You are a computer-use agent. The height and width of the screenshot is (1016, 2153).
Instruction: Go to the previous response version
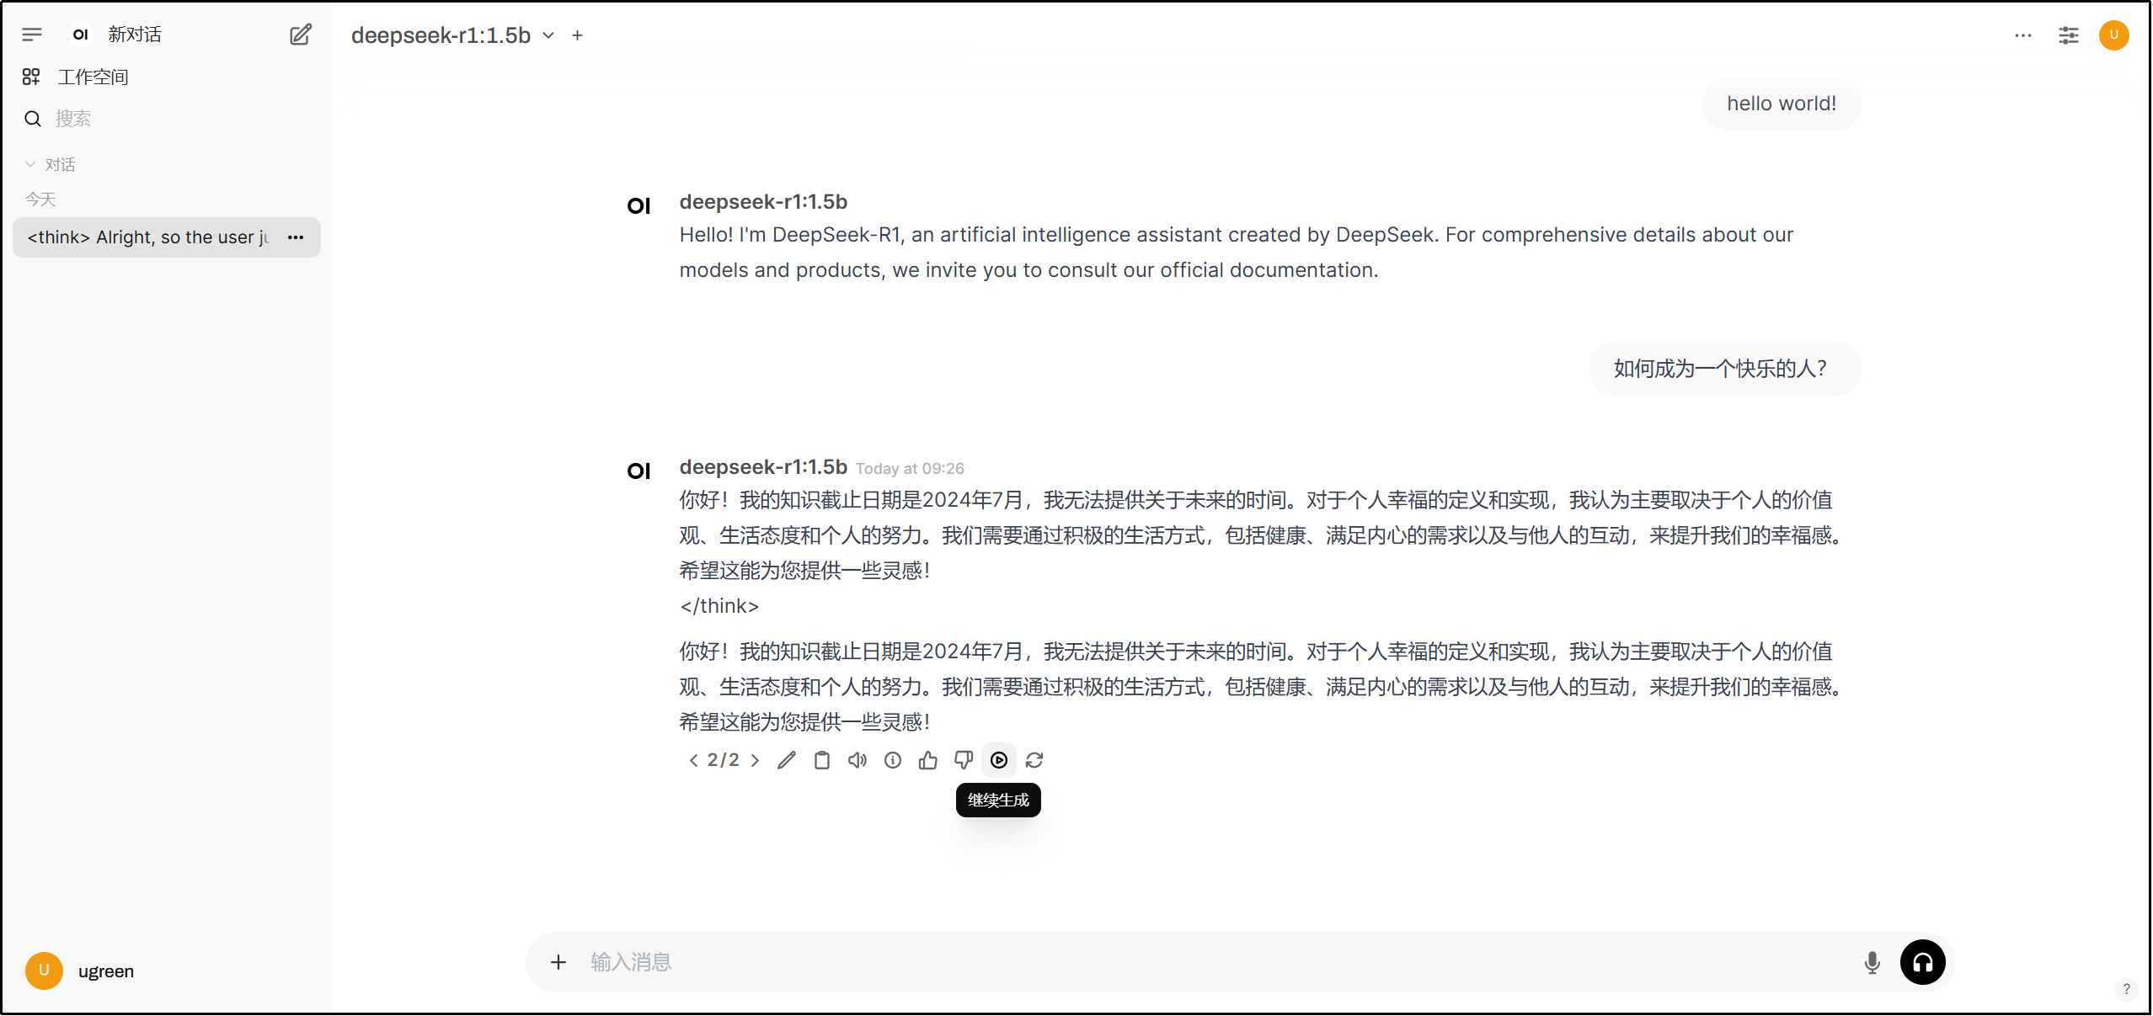693,760
